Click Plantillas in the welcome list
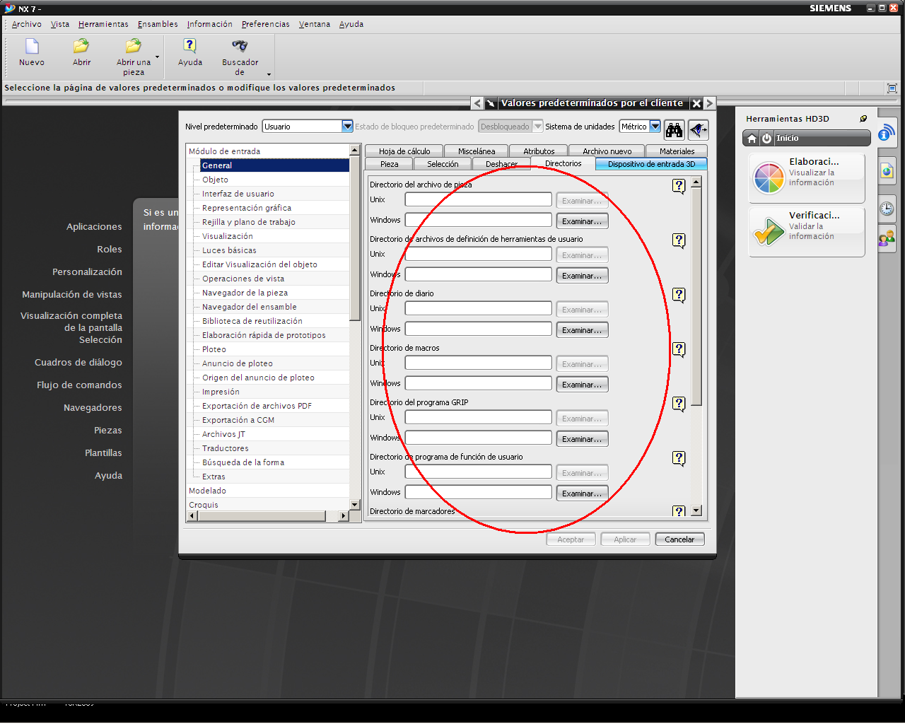905x724 pixels. (103, 453)
